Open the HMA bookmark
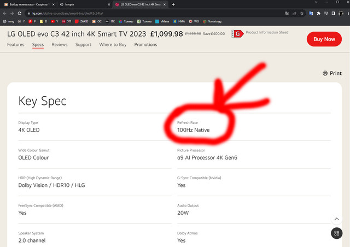The image size is (350, 247). 179,21
